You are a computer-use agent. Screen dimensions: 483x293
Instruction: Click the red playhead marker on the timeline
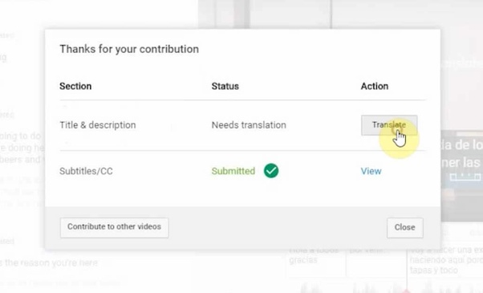407,291
